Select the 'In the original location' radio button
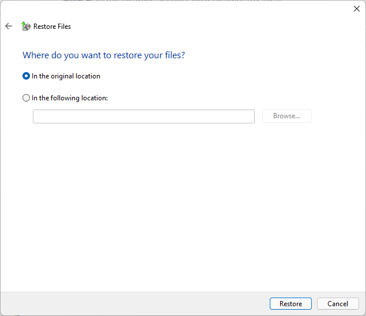The width and height of the screenshot is (366, 316). click(26, 76)
